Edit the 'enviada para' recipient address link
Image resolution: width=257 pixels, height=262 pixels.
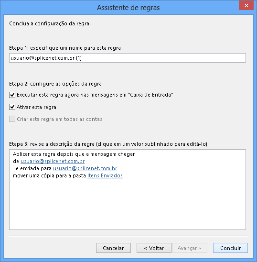pos(85,168)
